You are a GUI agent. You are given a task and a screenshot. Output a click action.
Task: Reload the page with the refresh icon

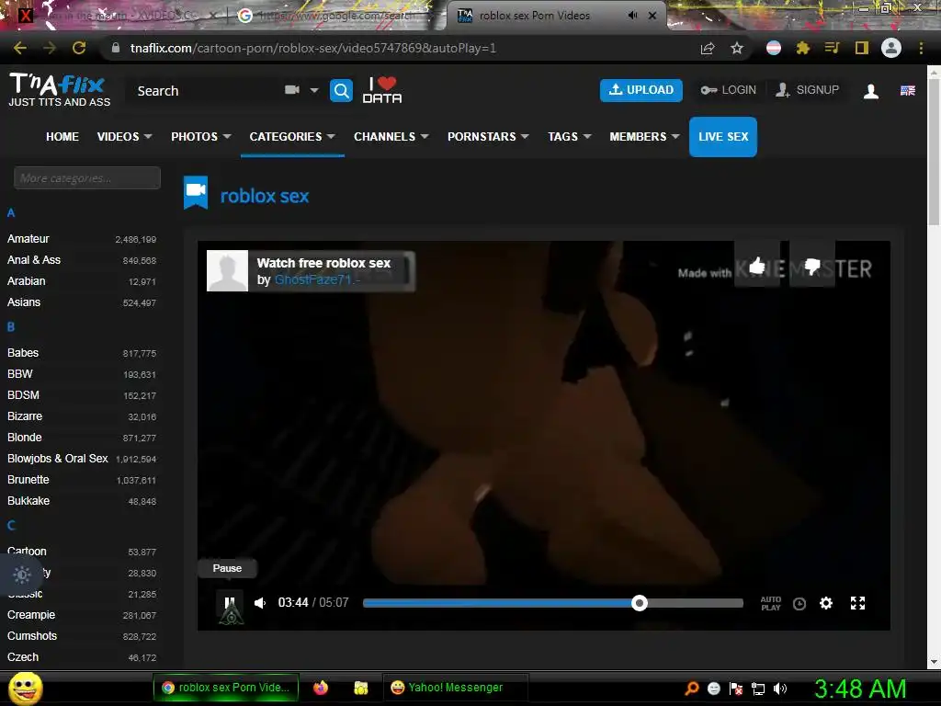click(79, 48)
